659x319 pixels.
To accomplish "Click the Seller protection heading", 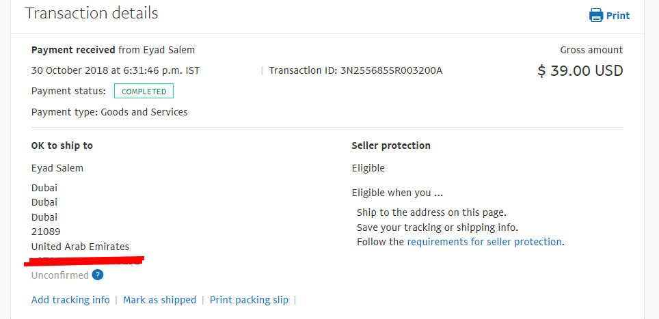I will click(x=391, y=145).
